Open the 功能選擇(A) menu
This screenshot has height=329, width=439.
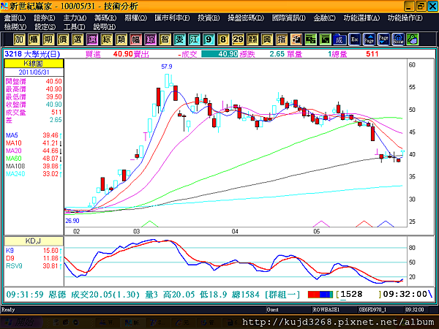(x=361, y=18)
